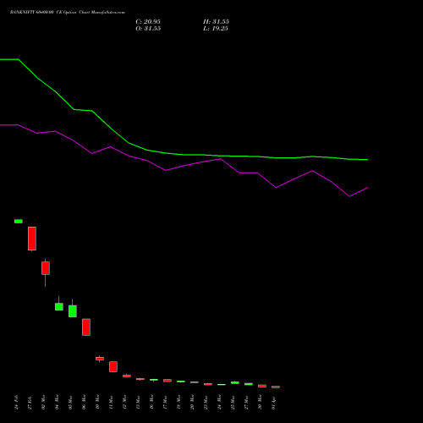Image resolution: width=423 pixels, height=423 pixels.
Task: Click the 05 Mar date label
Action: (x=70, y=402)
